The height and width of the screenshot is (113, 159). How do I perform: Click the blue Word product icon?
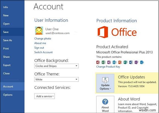[131, 62]
